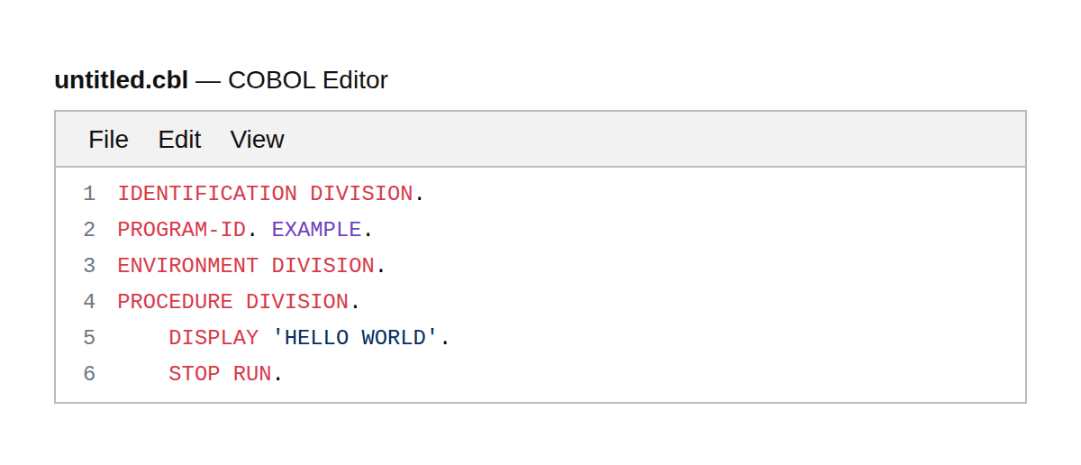
Task: Click DIVISION on the PROCEDURE line
Action: coord(297,302)
